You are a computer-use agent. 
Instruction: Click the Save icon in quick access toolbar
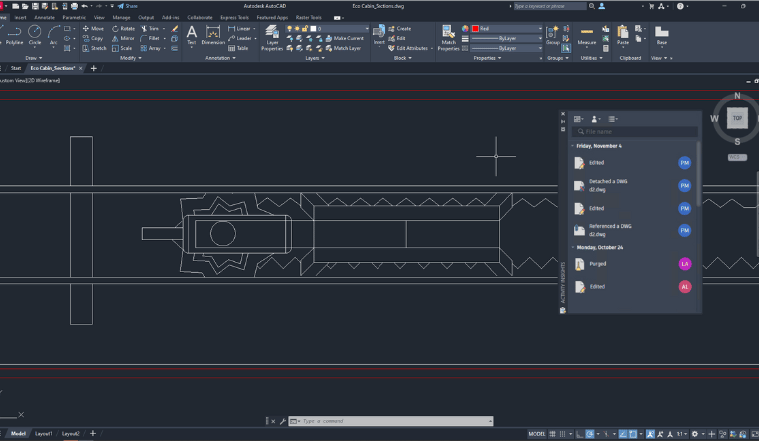[35, 6]
